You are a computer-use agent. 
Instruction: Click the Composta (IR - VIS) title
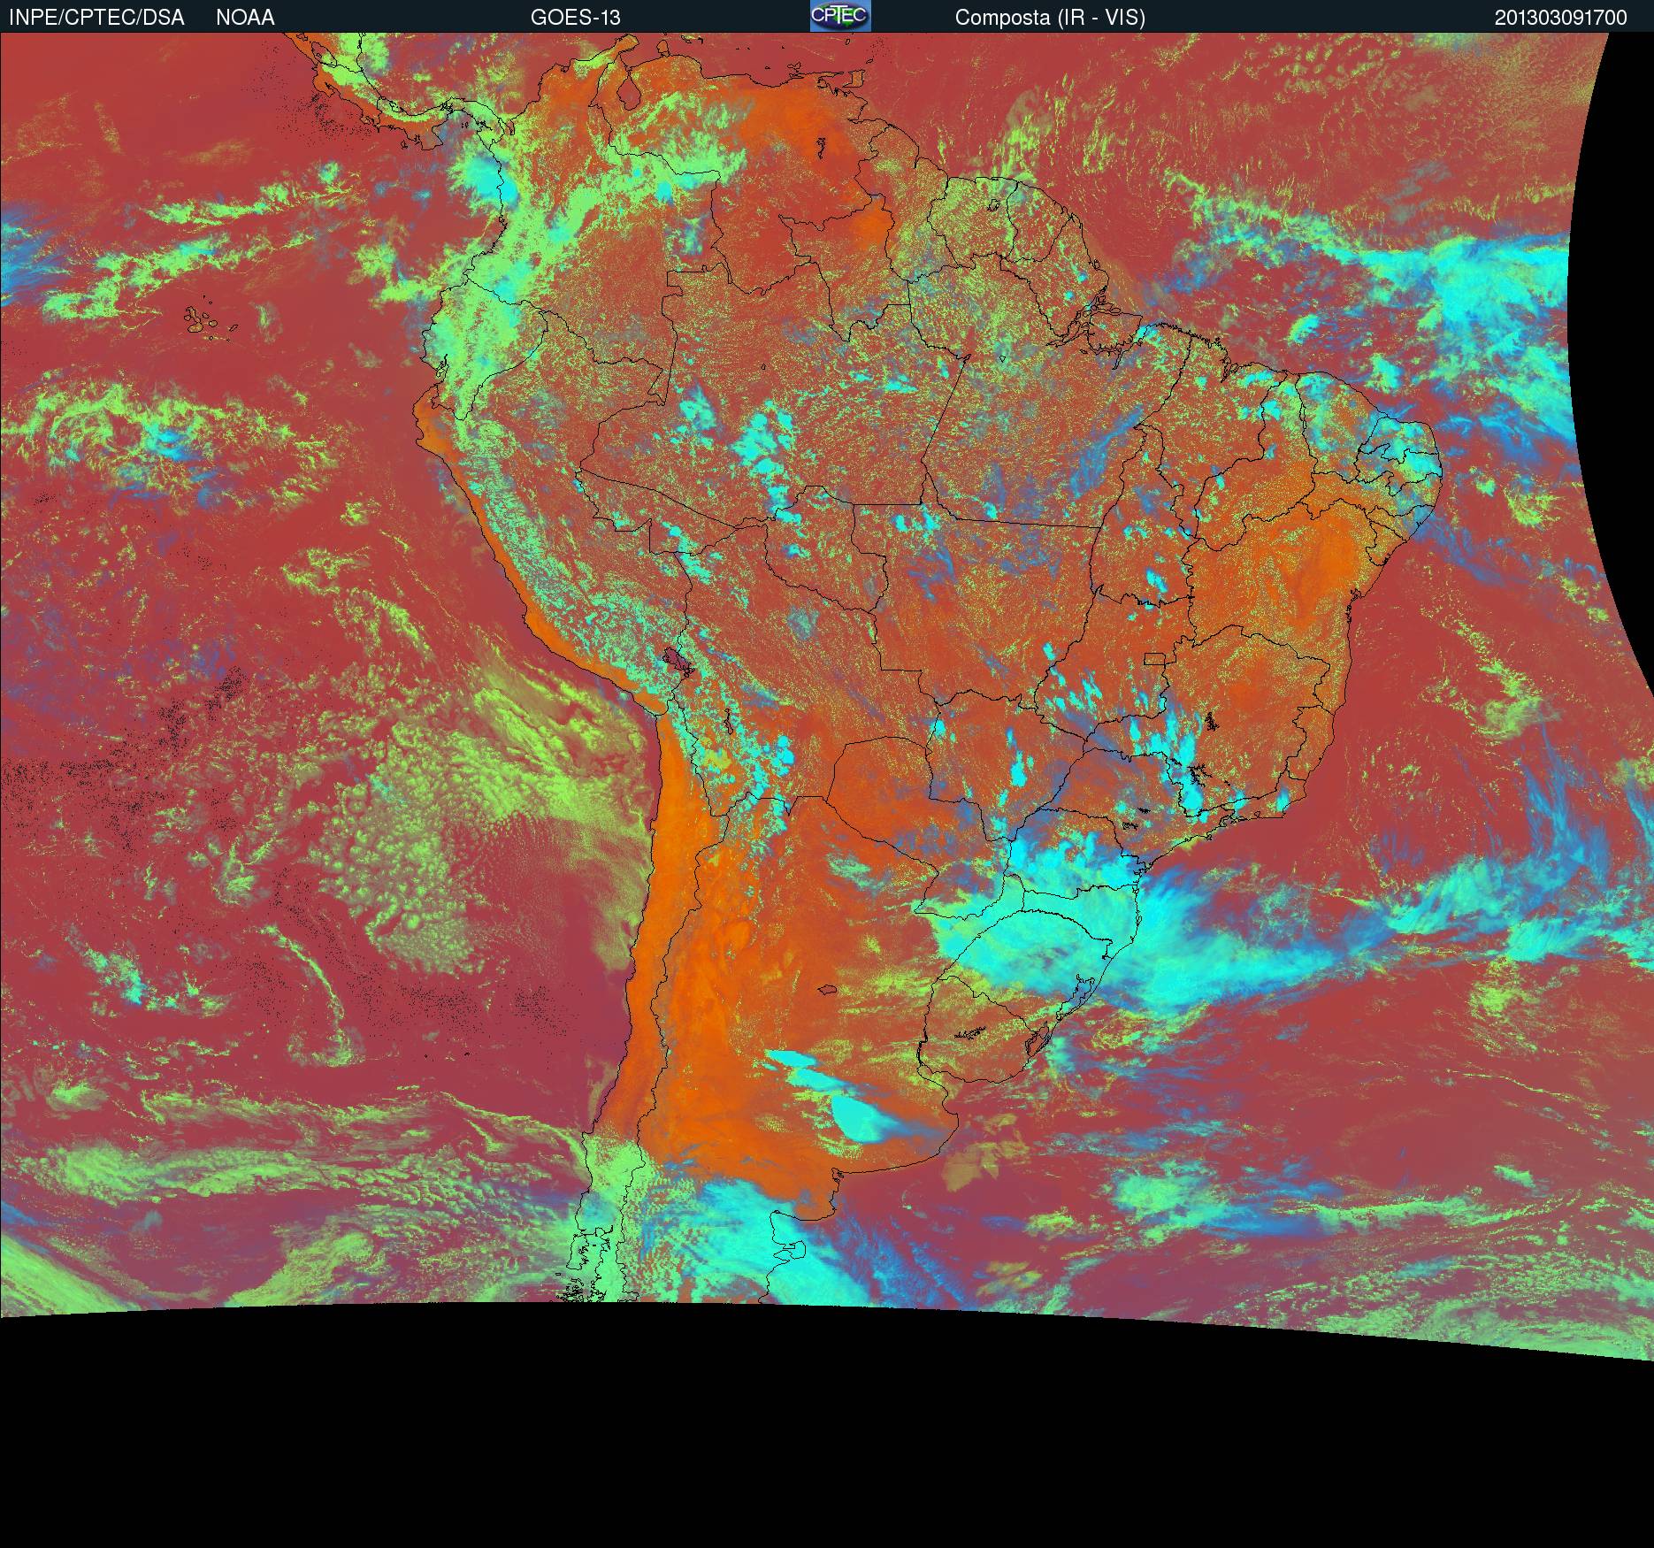click(x=1050, y=18)
